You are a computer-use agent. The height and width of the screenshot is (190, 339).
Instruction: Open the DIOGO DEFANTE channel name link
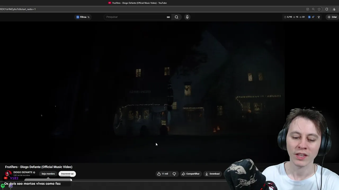[23, 172]
